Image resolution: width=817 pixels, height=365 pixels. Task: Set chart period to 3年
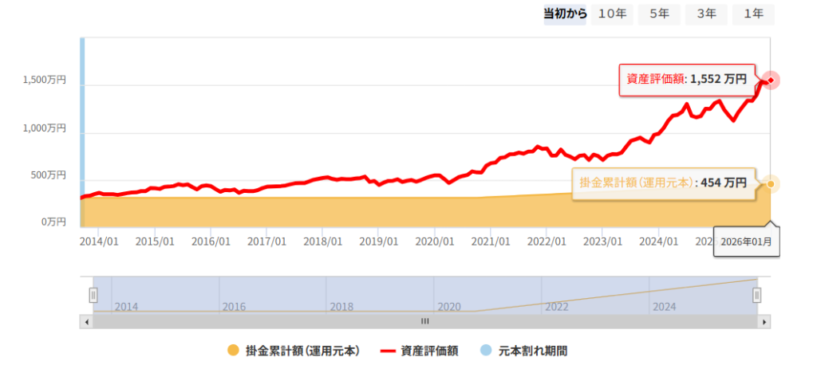[705, 14]
